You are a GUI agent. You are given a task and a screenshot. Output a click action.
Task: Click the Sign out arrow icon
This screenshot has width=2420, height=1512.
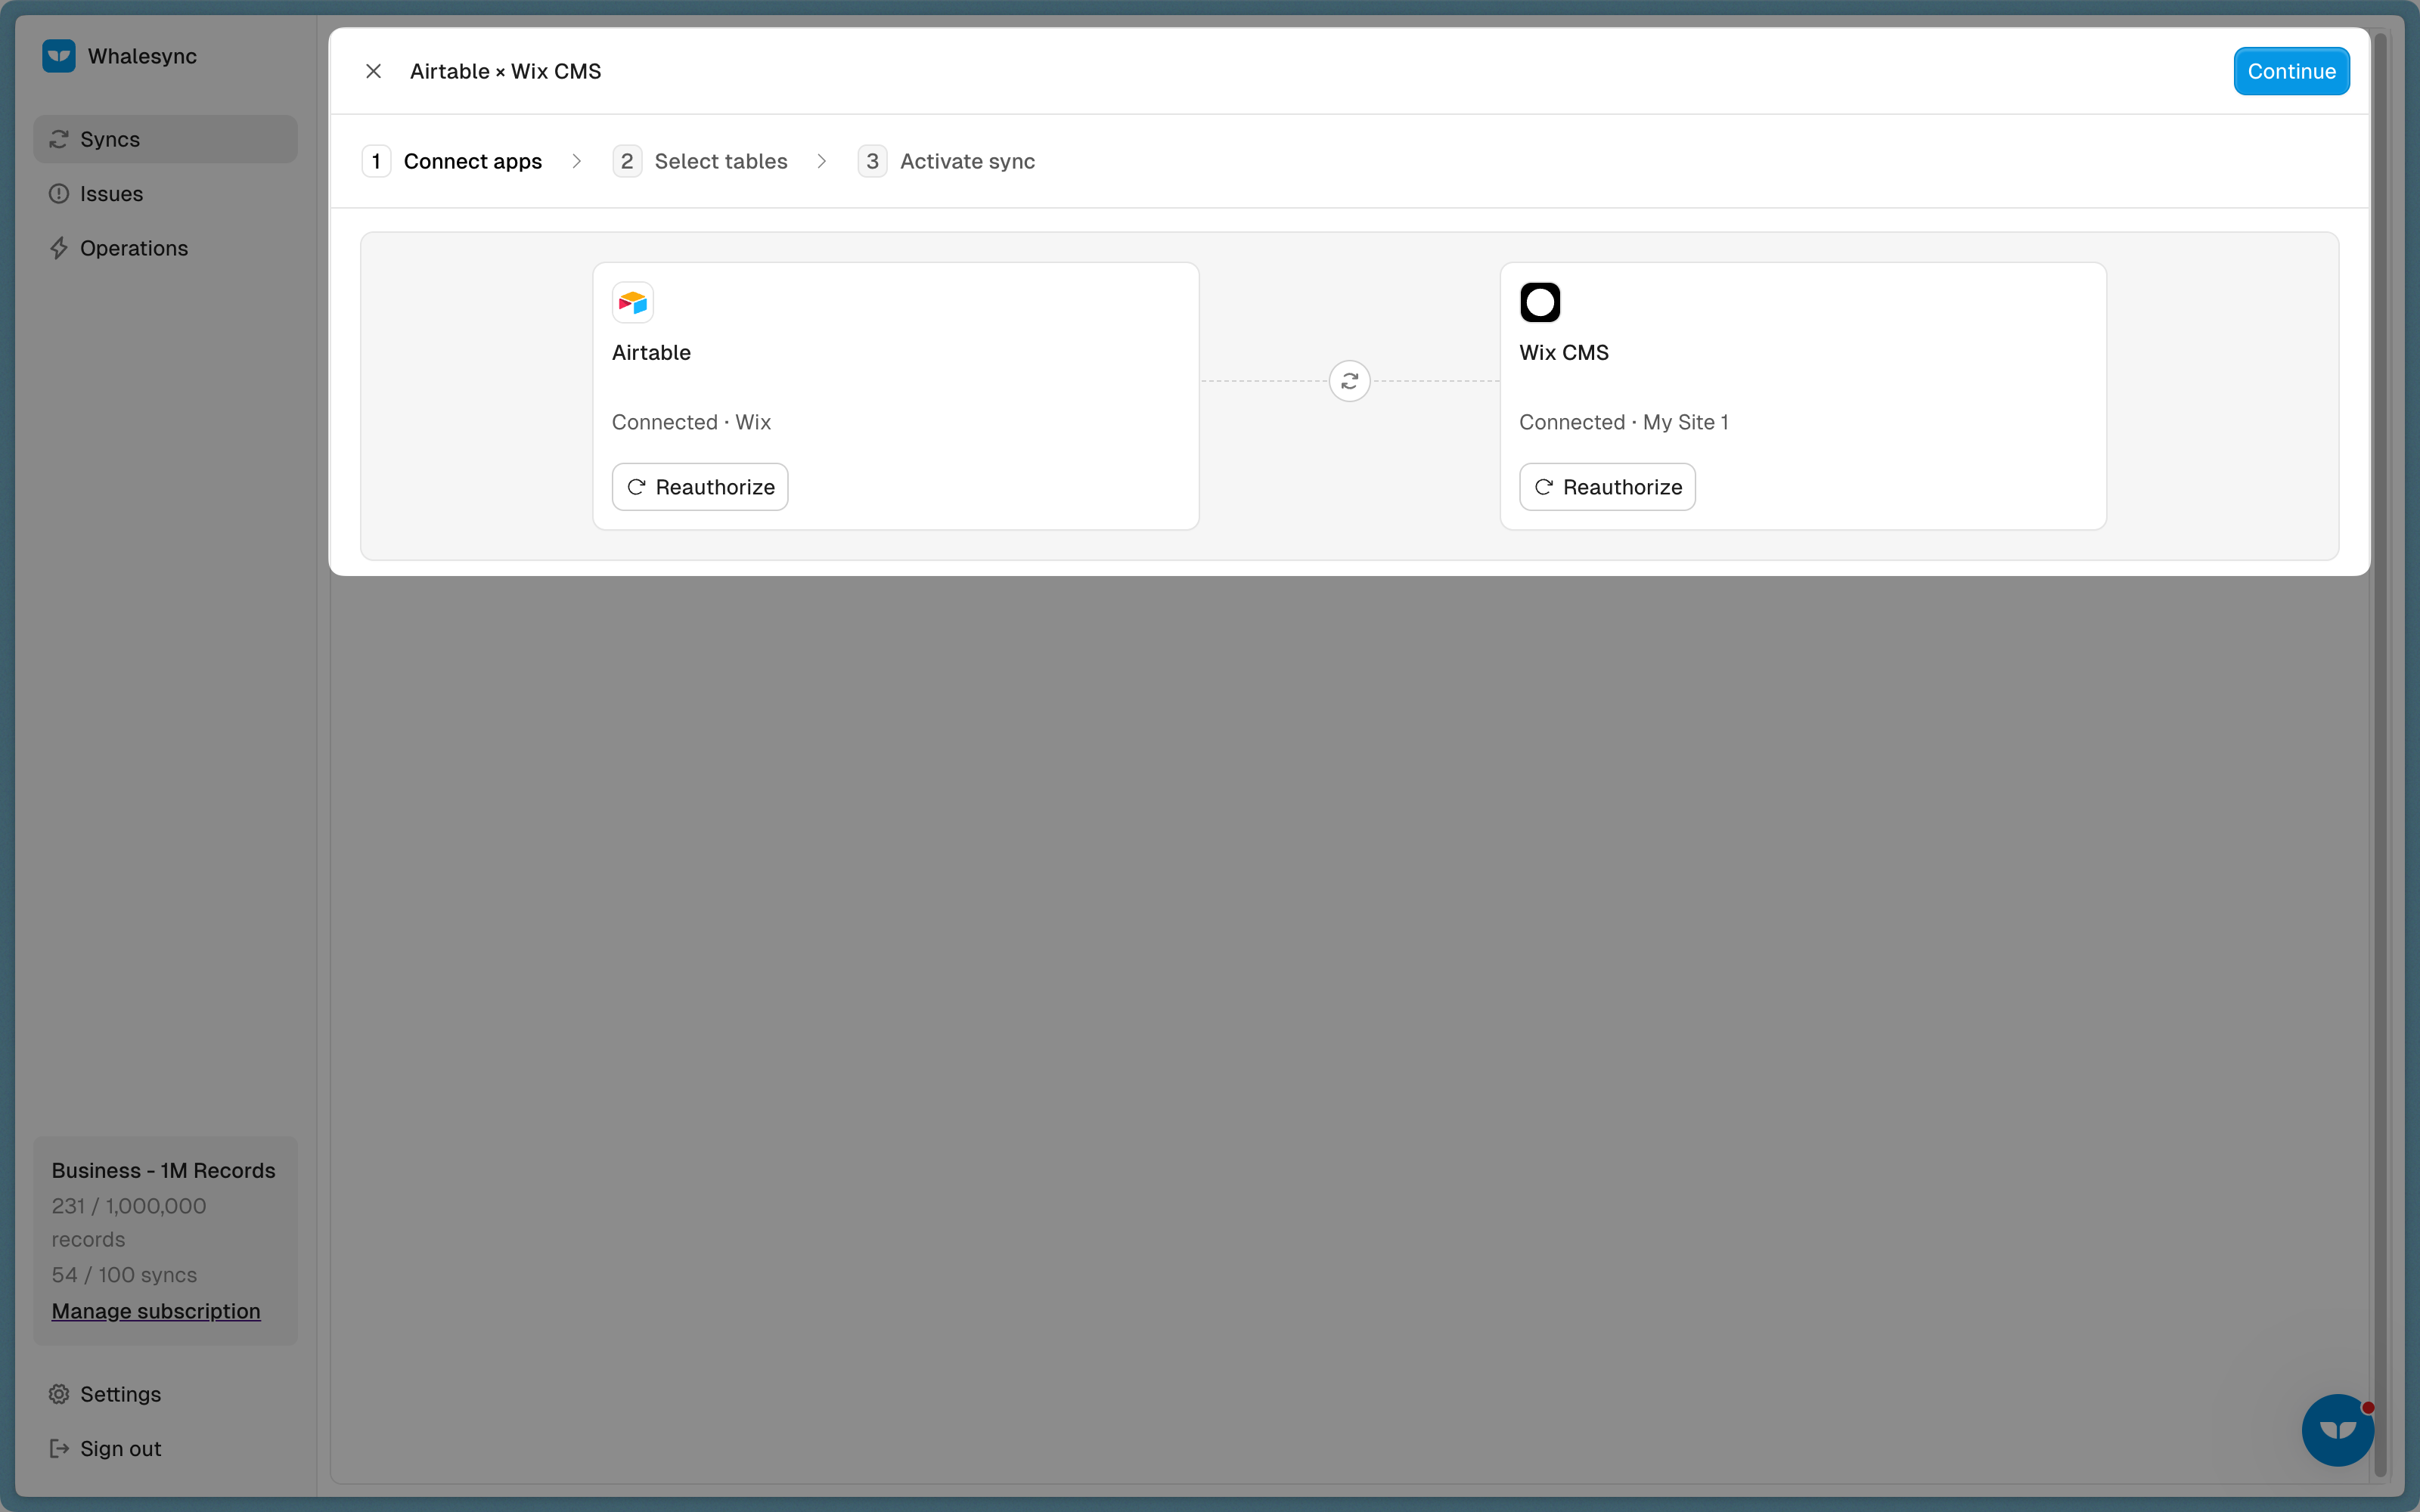click(59, 1449)
